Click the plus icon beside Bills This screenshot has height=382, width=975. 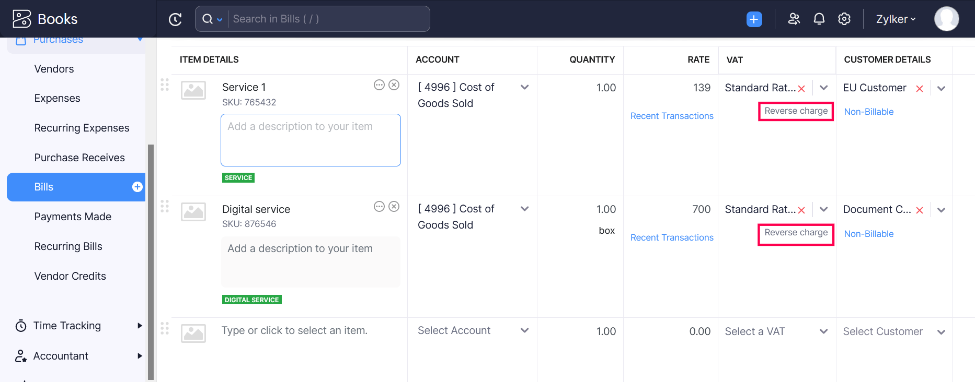(x=137, y=187)
